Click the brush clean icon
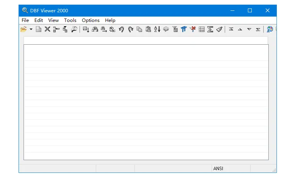Image resolution: width=295 pixels, height=174 pixels. point(219,29)
